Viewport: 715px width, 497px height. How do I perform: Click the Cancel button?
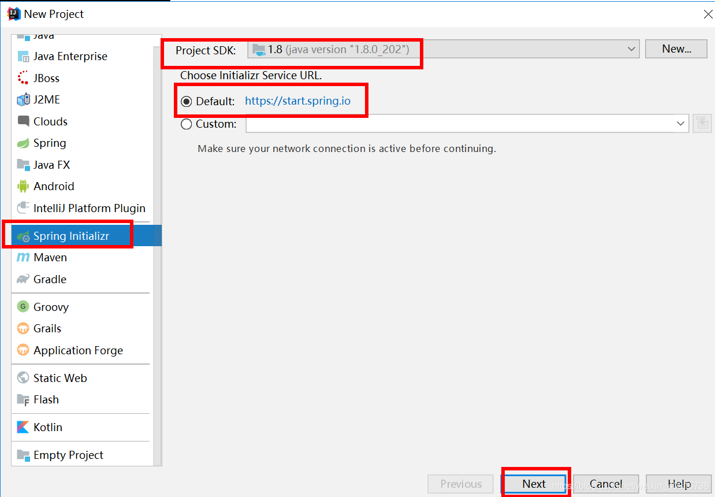click(606, 484)
